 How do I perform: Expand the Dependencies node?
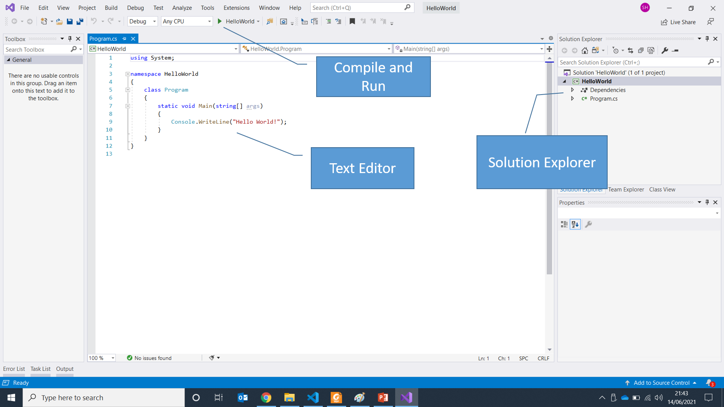[x=572, y=90]
